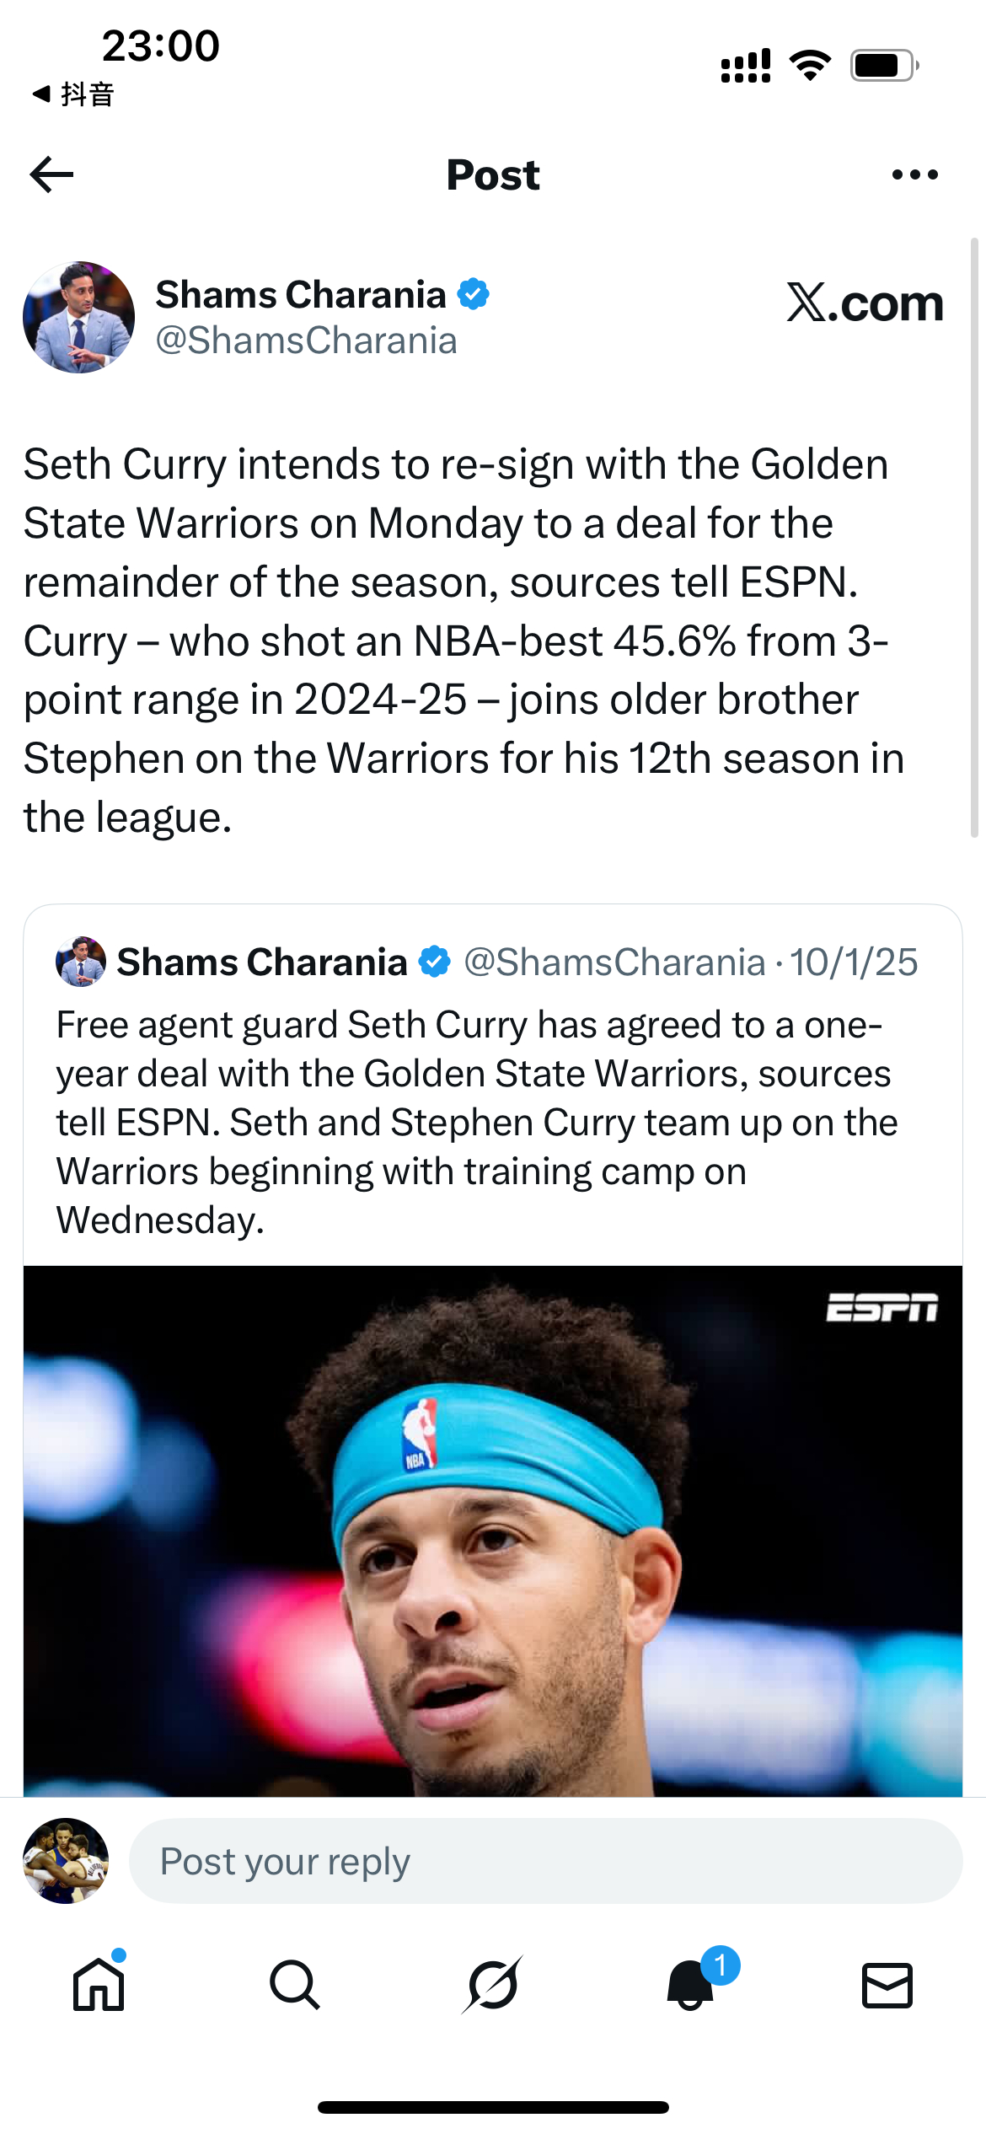Screen dimensions: 986x2134
Task: Open the more options menu on the post
Action: [915, 174]
